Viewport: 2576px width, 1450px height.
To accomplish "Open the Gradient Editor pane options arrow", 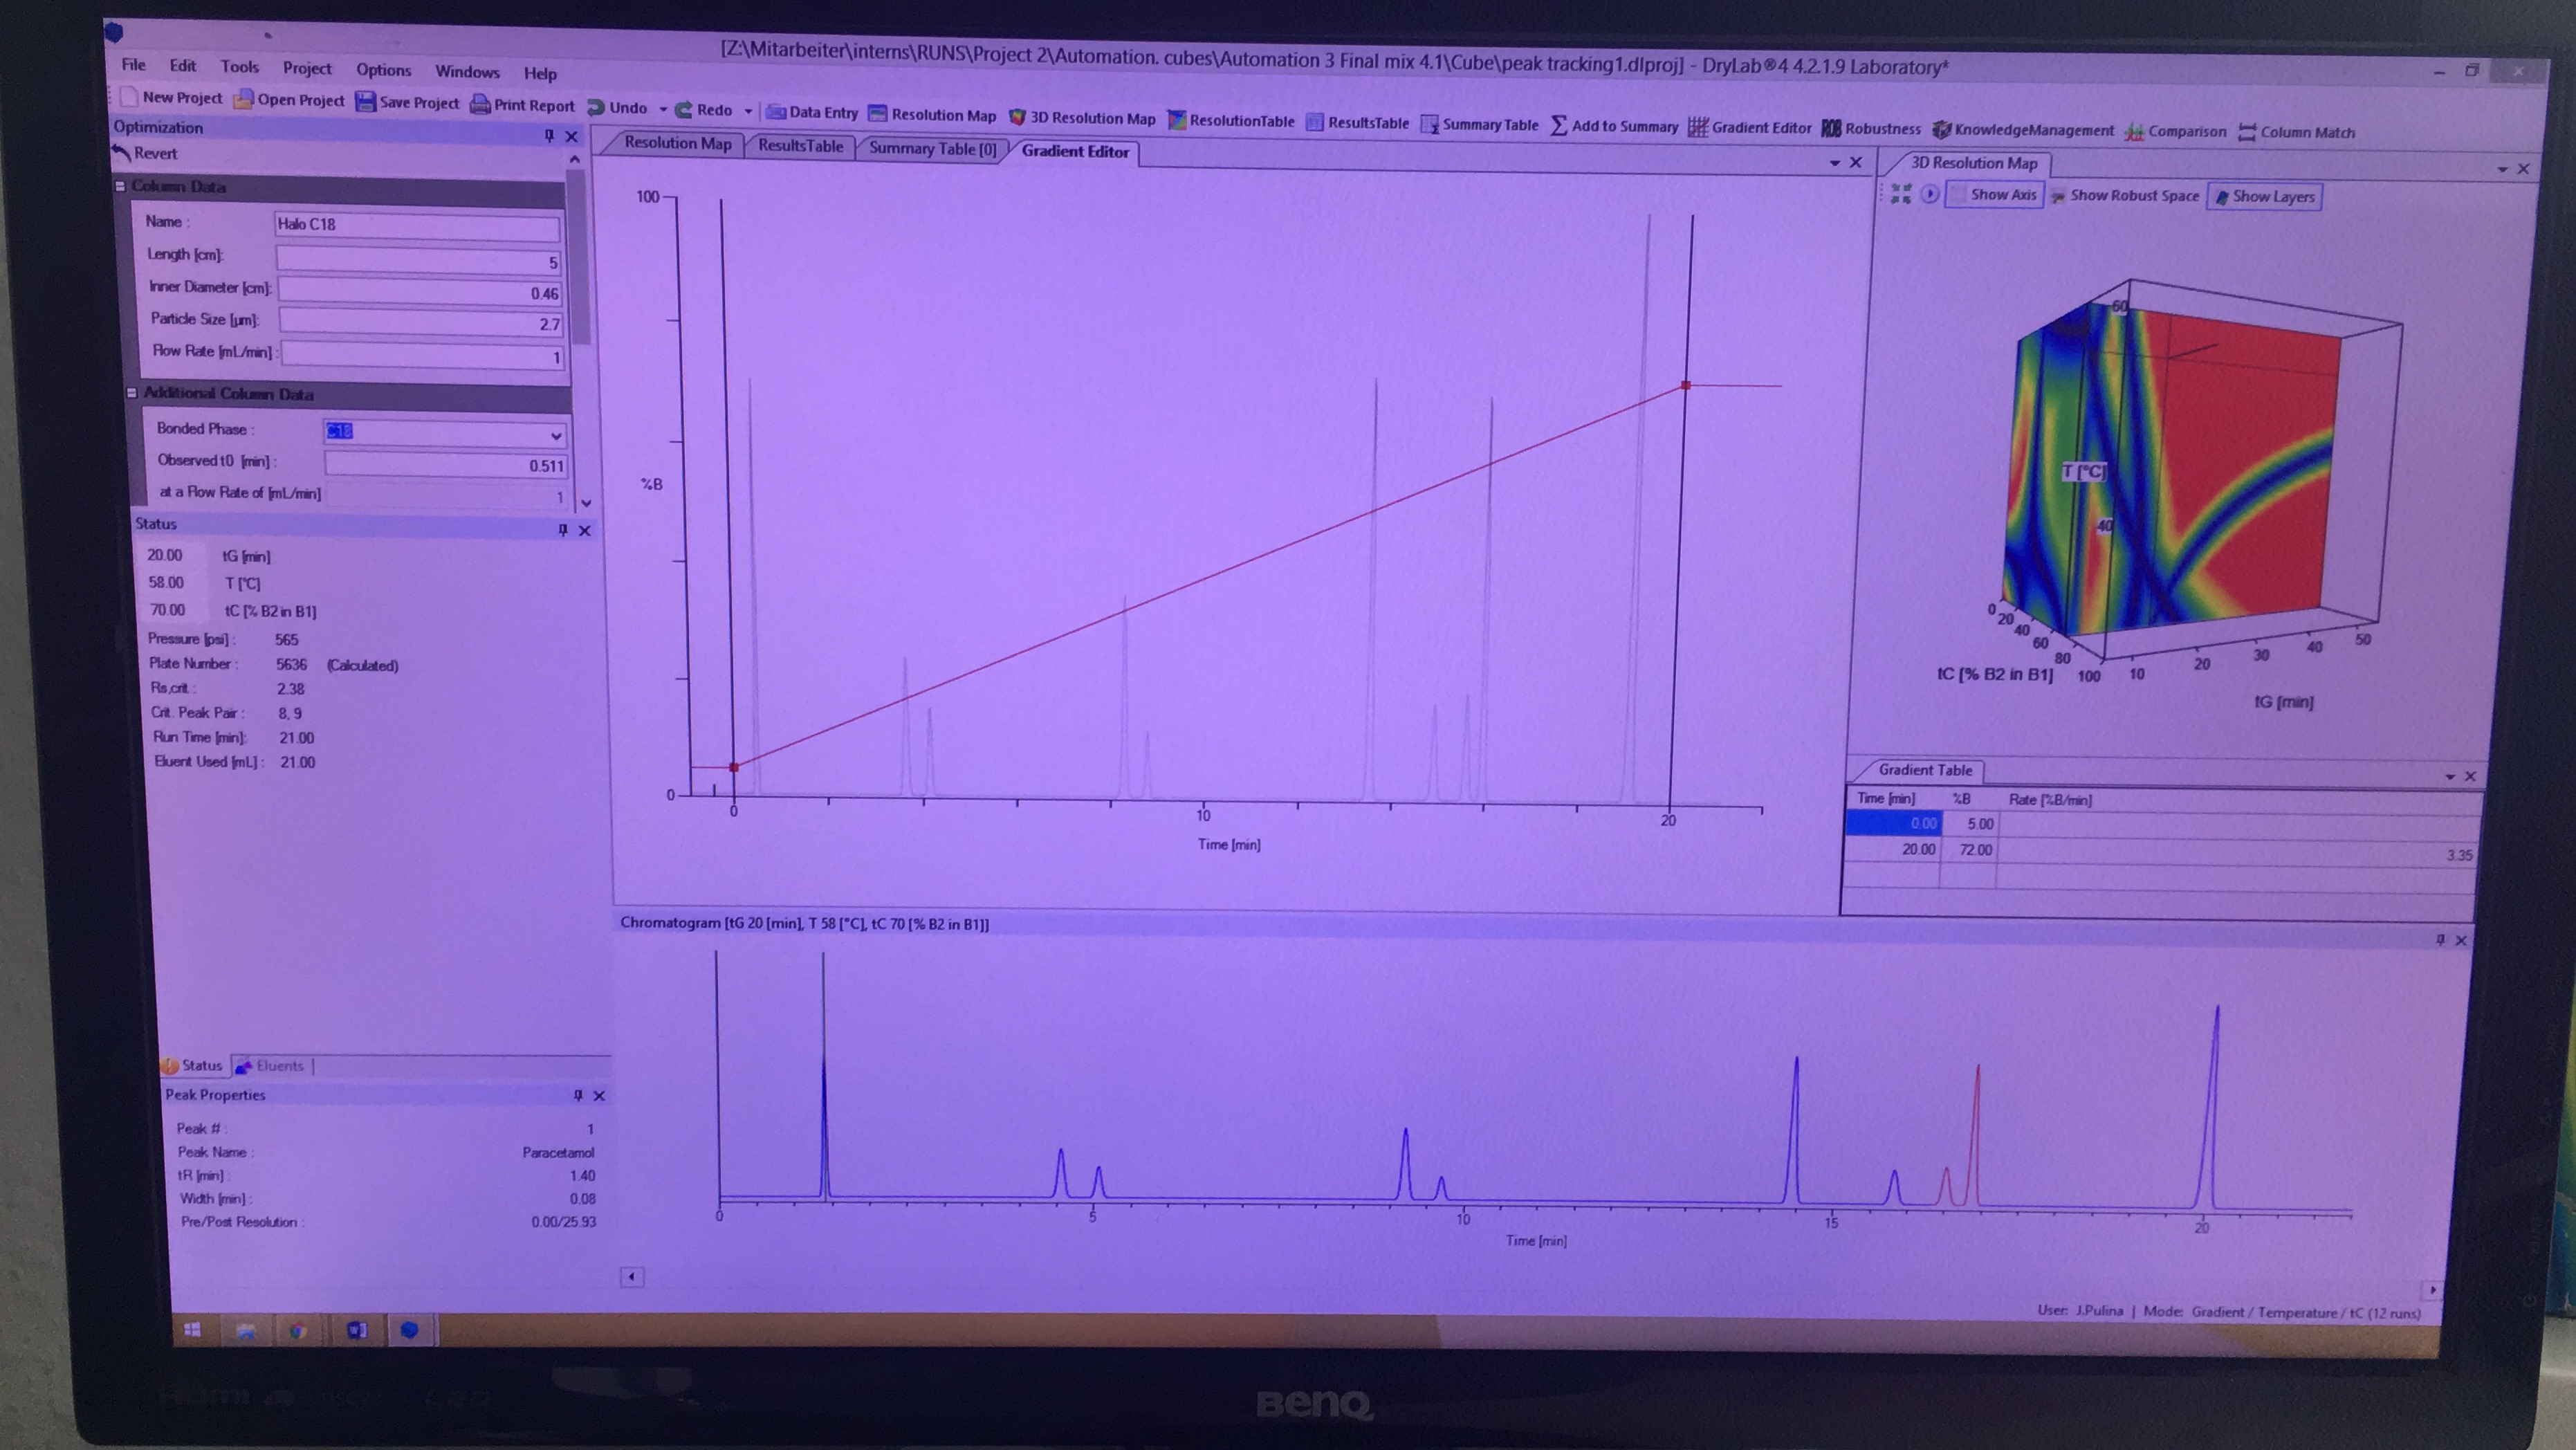I will pos(1834,163).
